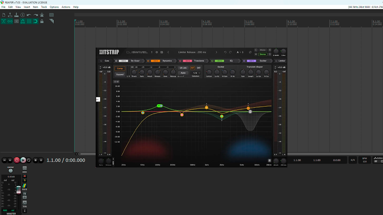Toggle item grouping chain-link icon
This screenshot has height=215, width=383.
coord(10,21)
